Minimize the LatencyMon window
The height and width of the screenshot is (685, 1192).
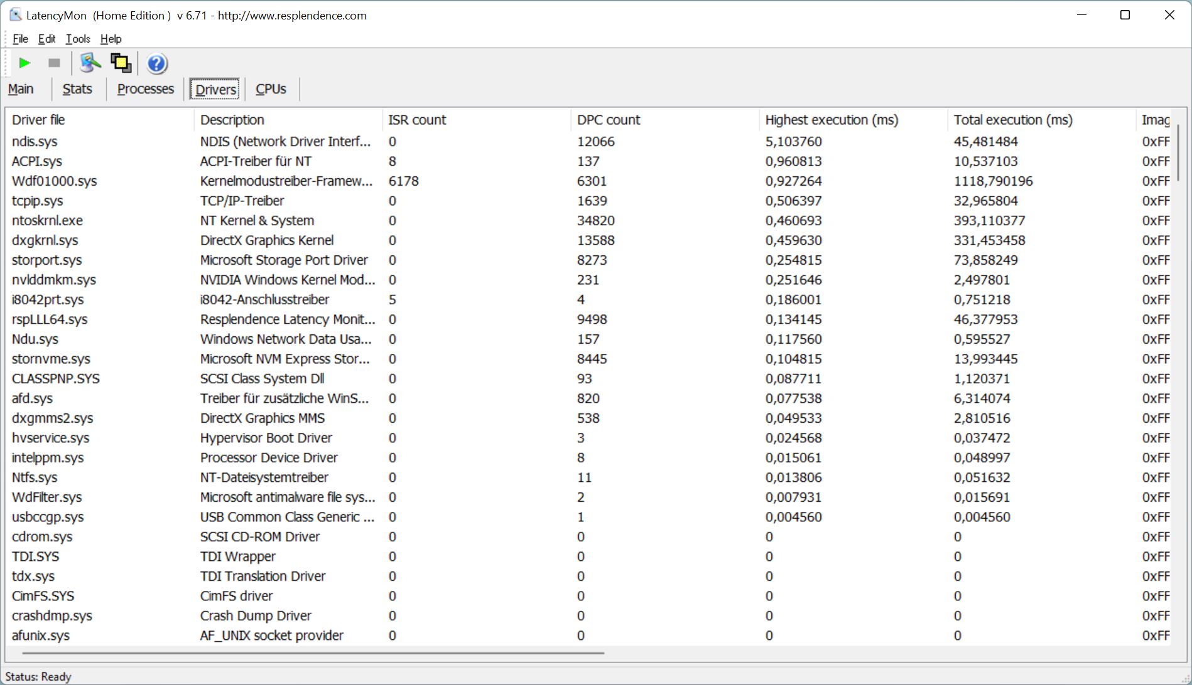[x=1081, y=15]
